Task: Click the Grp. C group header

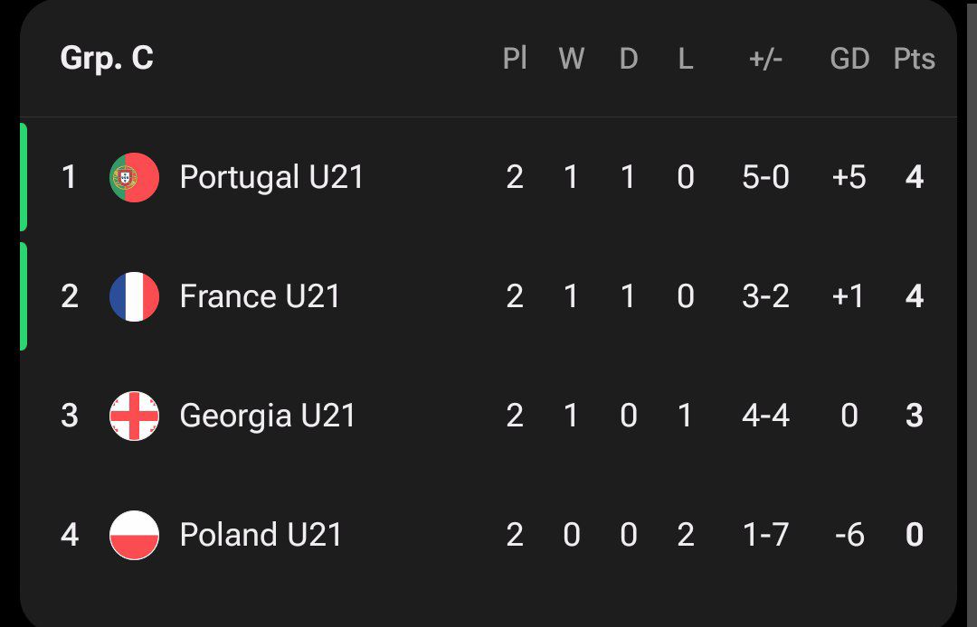Action: pyautogui.click(x=107, y=59)
